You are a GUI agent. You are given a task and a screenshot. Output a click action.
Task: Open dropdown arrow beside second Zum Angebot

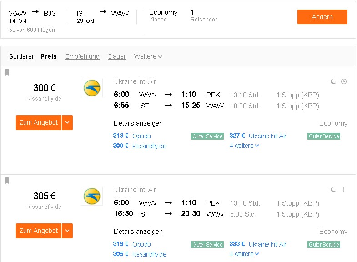(67, 231)
